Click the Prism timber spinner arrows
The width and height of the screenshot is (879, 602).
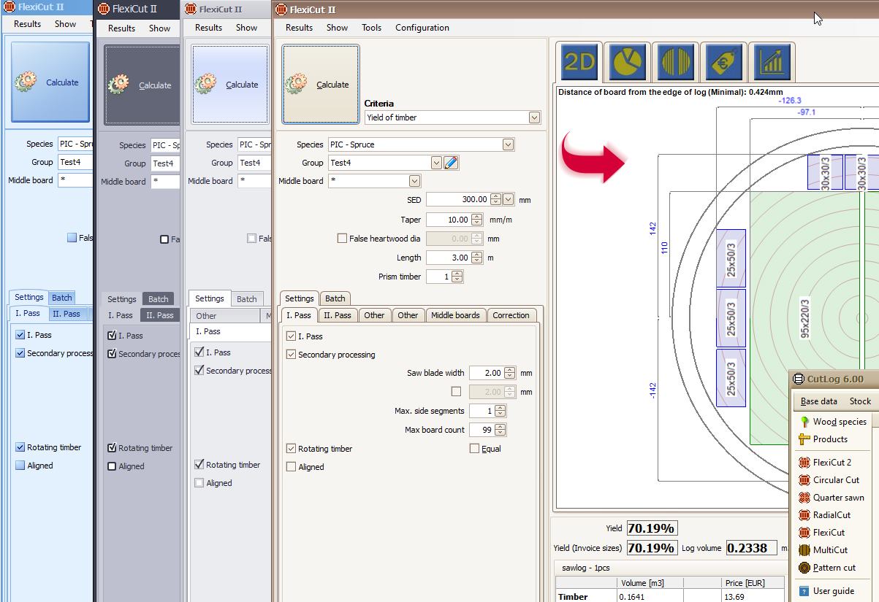click(457, 277)
